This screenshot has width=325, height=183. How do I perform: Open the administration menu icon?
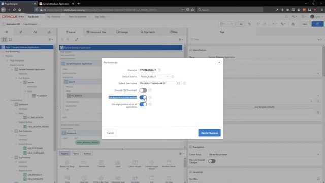(294, 17)
